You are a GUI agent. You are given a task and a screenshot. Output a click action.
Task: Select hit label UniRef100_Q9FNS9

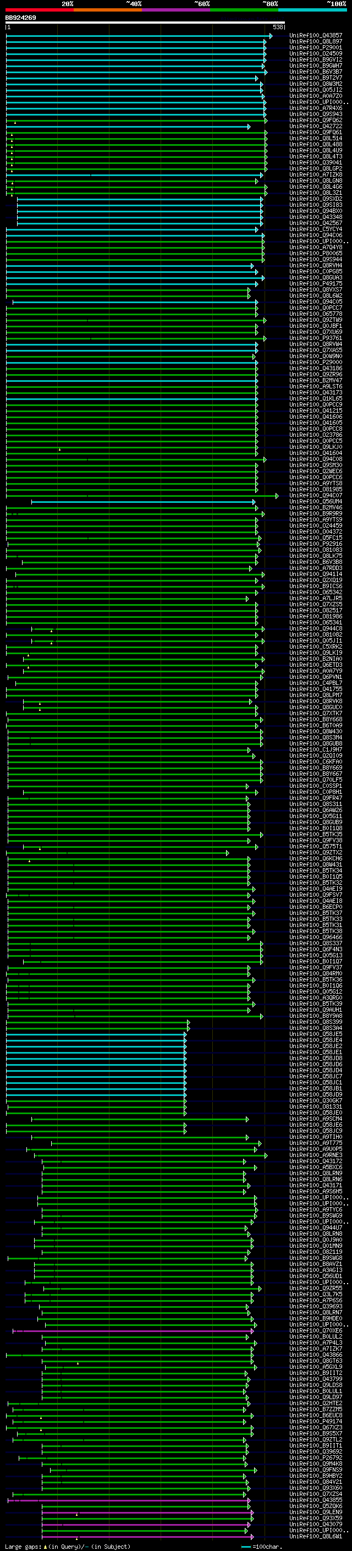(x=315, y=1470)
